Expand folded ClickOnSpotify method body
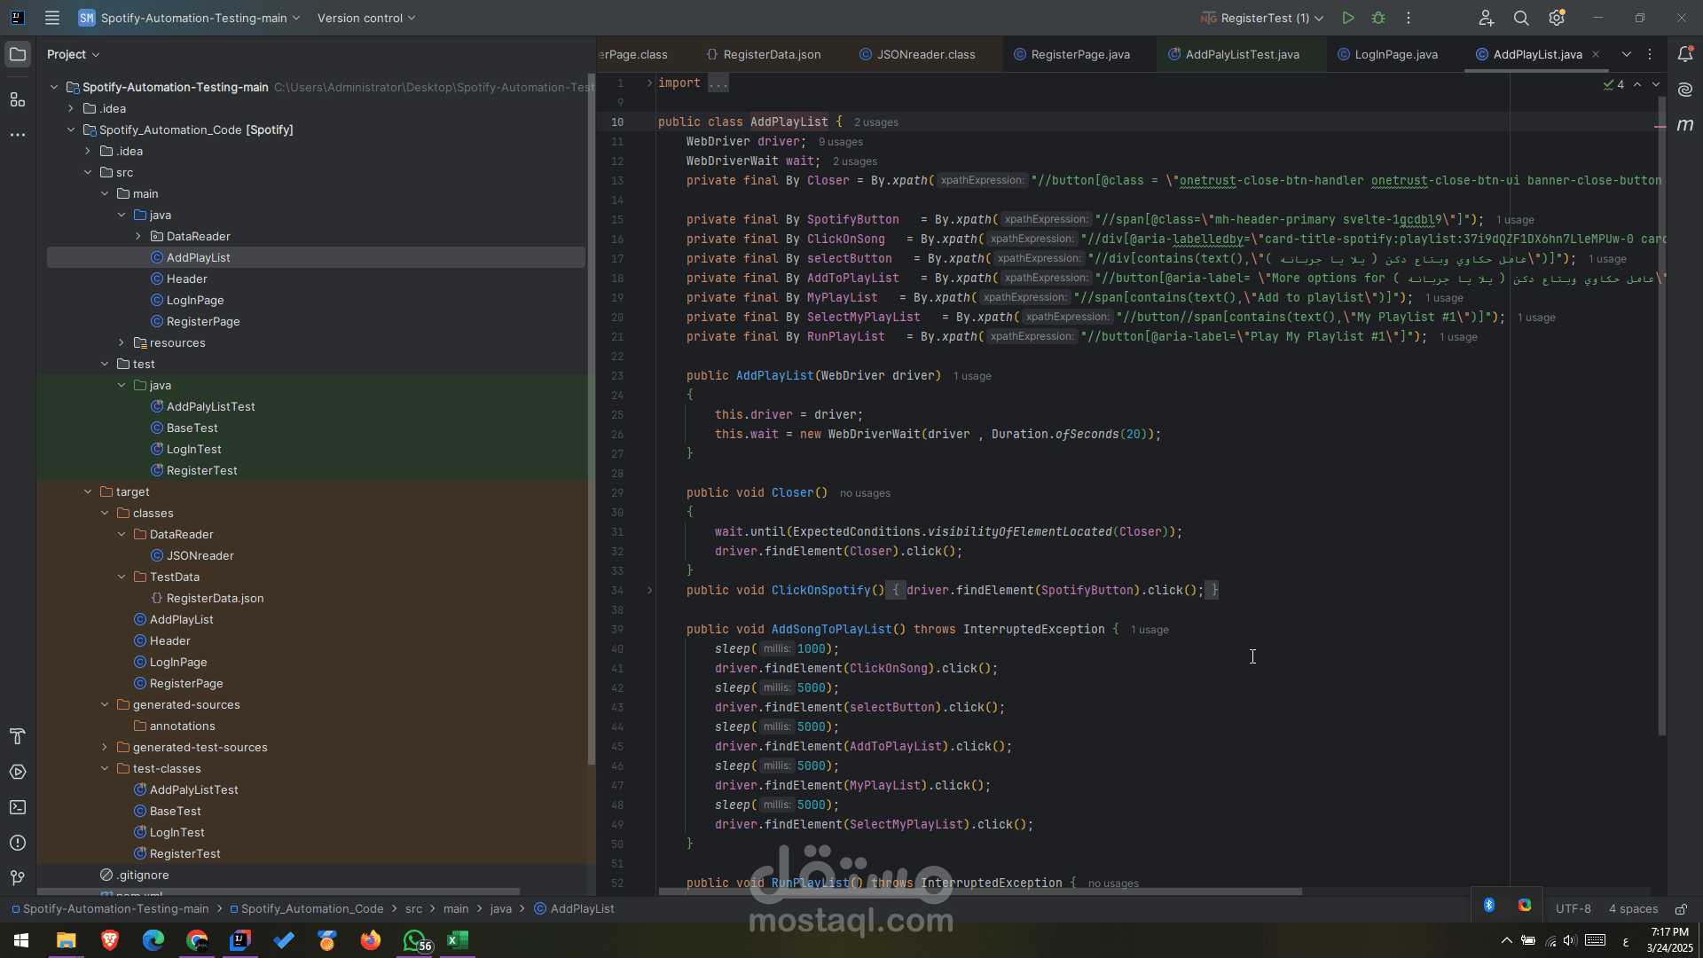 (x=649, y=590)
